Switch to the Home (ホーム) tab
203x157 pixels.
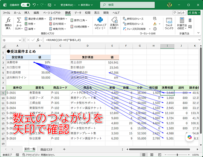[x=17, y=13]
